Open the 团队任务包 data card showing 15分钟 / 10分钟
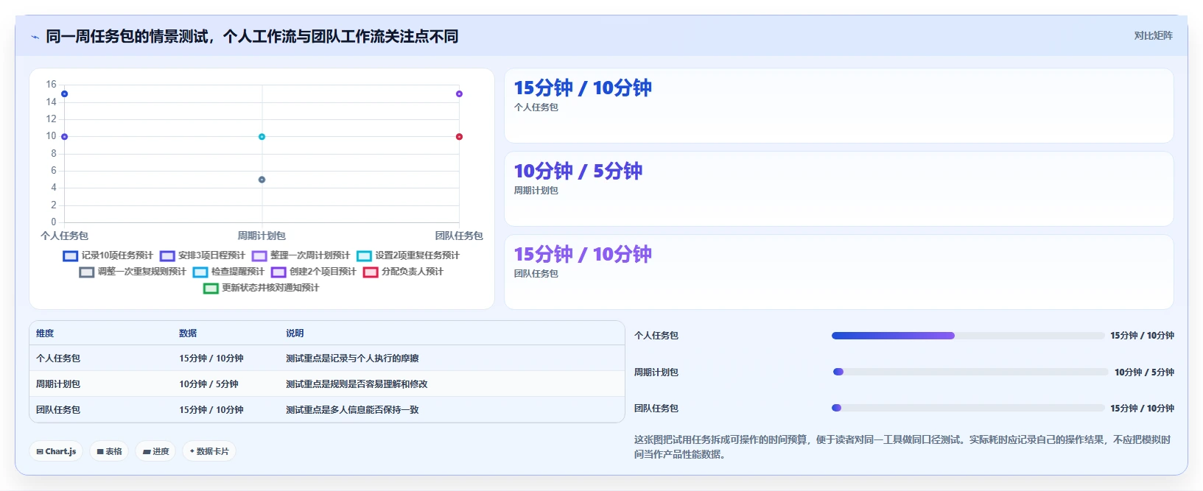This screenshot has height=491, width=1203. coord(838,272)
